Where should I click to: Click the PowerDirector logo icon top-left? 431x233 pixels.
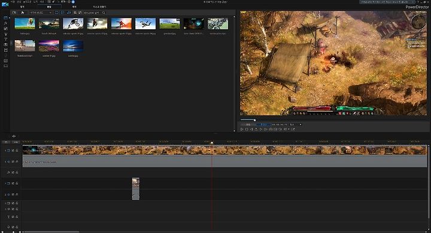[5, 4]
